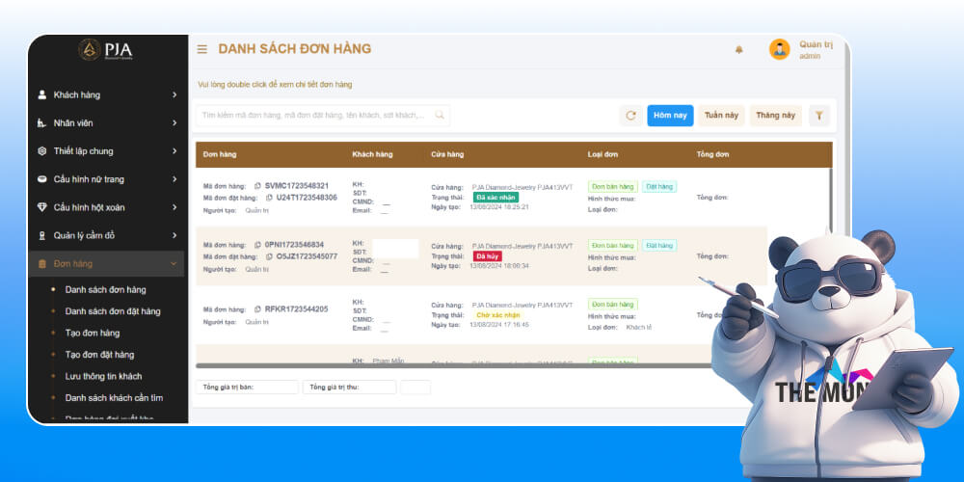
Task: Copy pre-order code U24T1723548306
Action: point(269,198)
